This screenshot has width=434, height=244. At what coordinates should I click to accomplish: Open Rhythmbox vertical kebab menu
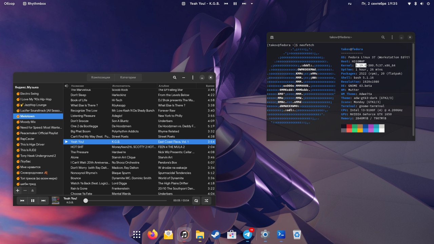tap(193, 77)
